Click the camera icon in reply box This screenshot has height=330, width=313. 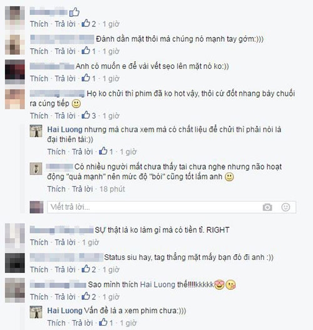267,207
